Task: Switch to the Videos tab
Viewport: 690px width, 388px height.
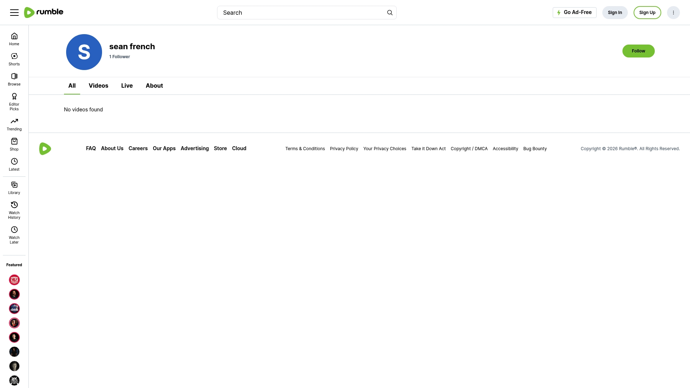Action: click(x=98, y=86)
